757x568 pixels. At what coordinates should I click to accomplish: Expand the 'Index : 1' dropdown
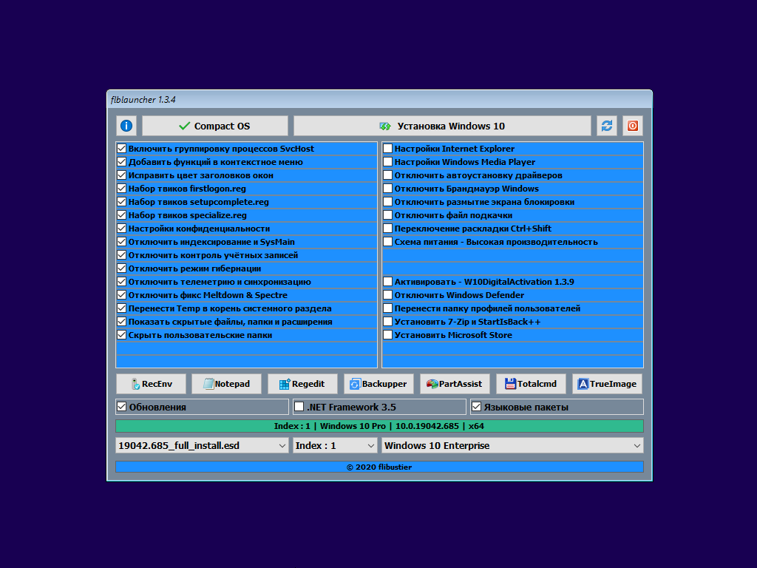click(334, 445)
